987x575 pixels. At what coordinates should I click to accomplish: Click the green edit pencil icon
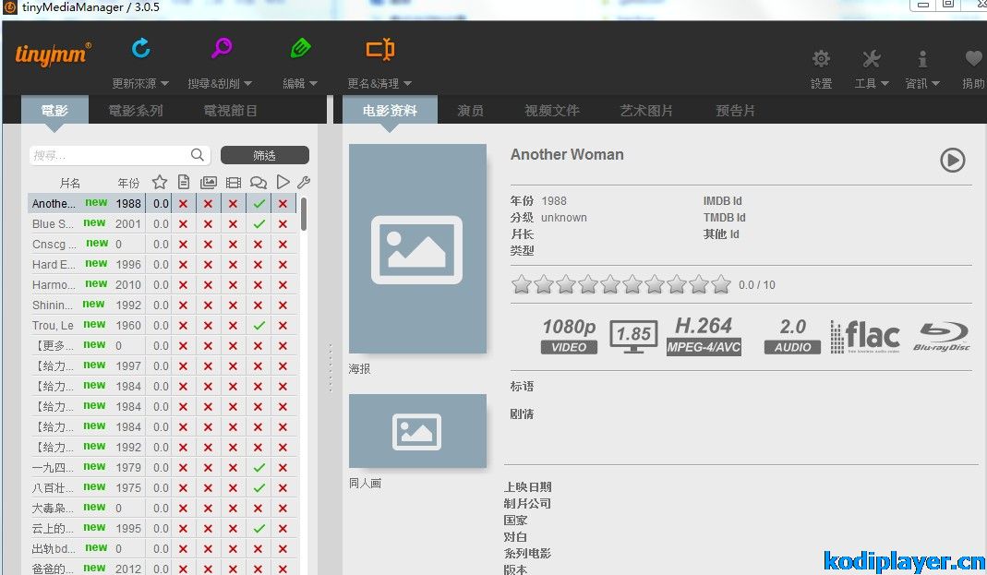click(300, 48)
